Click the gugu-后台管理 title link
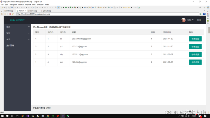 [17, 20]
